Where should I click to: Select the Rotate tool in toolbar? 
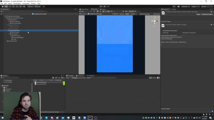coord(10,6)
